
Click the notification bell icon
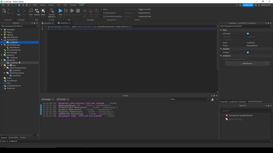pos(240,5)
